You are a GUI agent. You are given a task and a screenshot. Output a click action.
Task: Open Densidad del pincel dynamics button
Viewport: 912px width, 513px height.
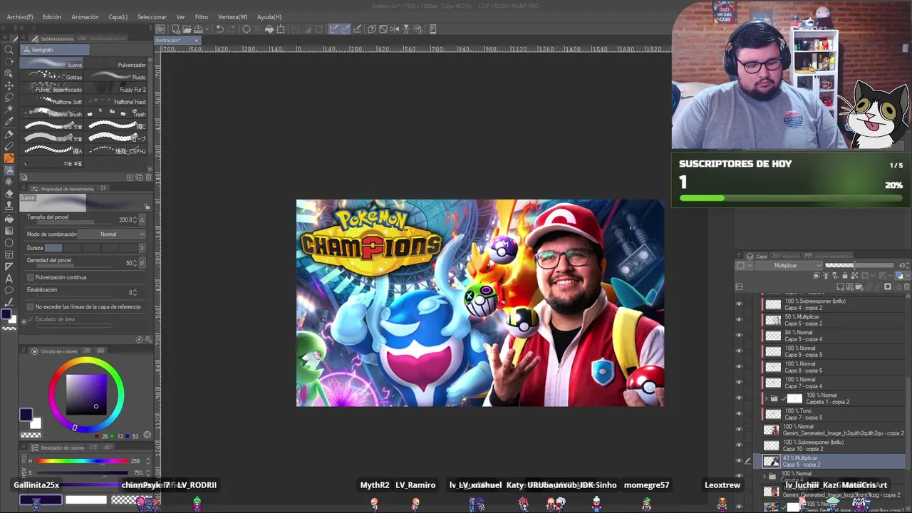[142, 263]
